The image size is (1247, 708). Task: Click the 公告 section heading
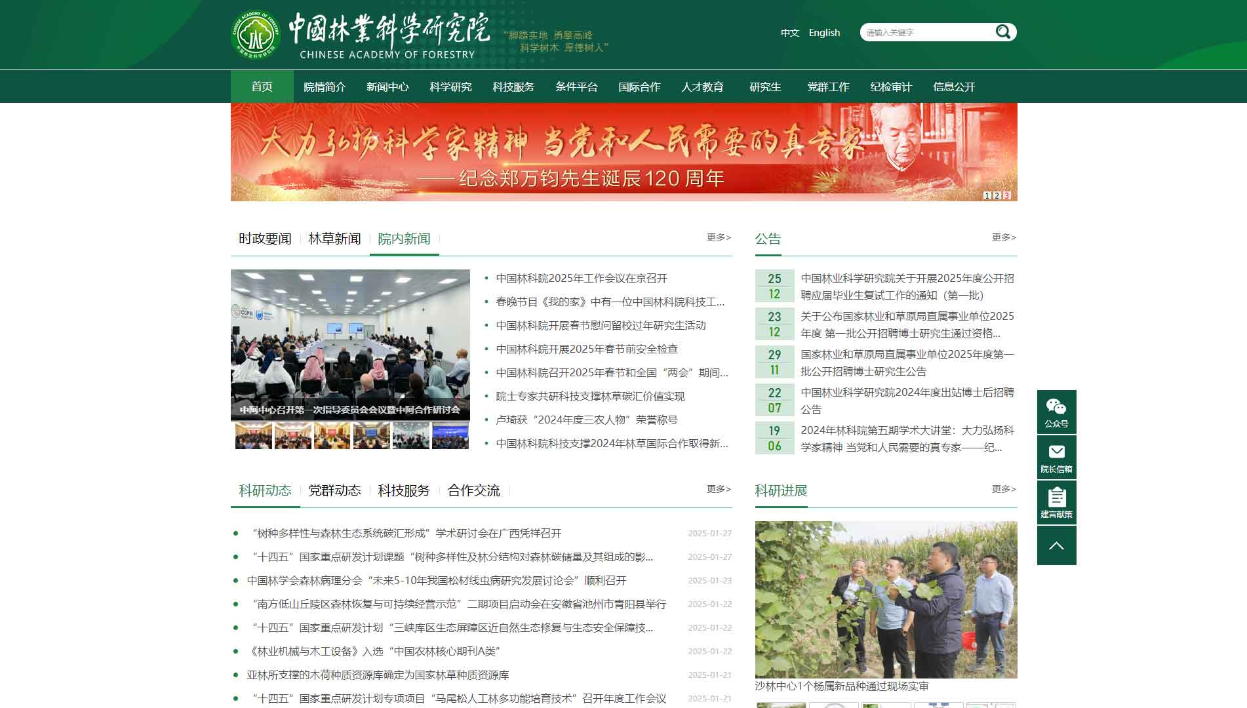(768, 239)
